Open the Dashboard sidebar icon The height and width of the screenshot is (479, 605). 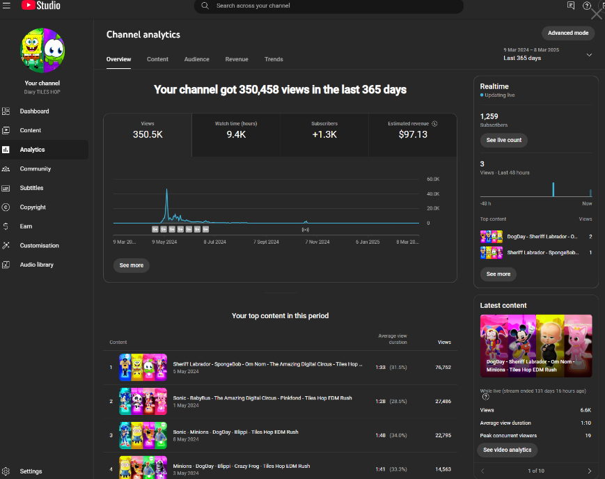point(6,111)
